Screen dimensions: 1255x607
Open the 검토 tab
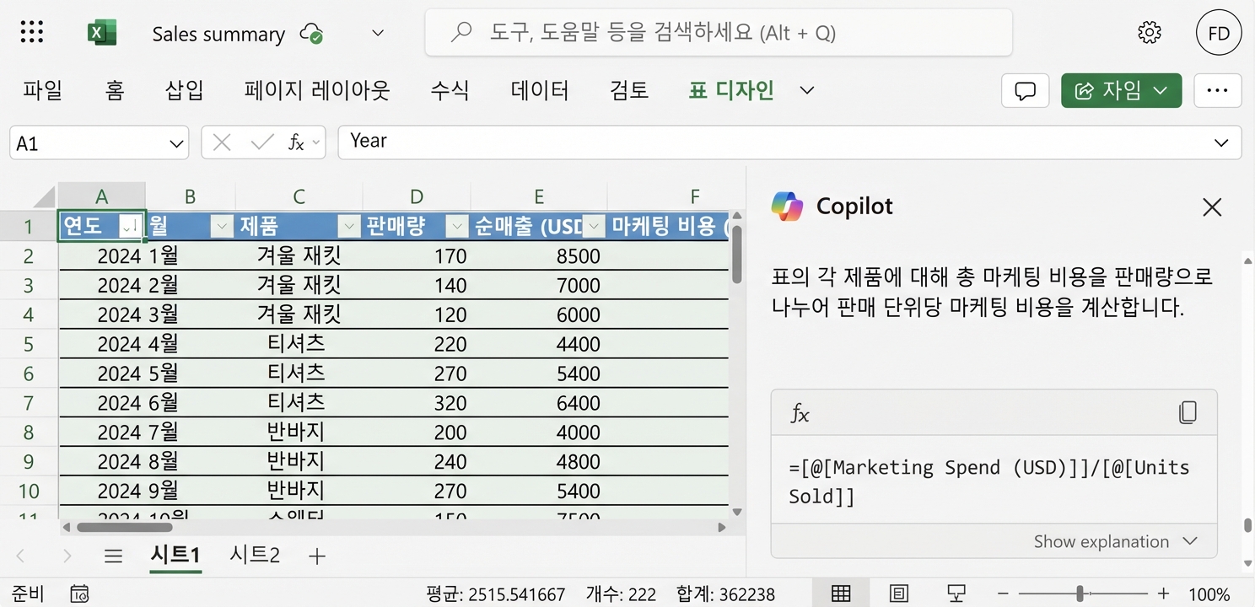(629, 90)
